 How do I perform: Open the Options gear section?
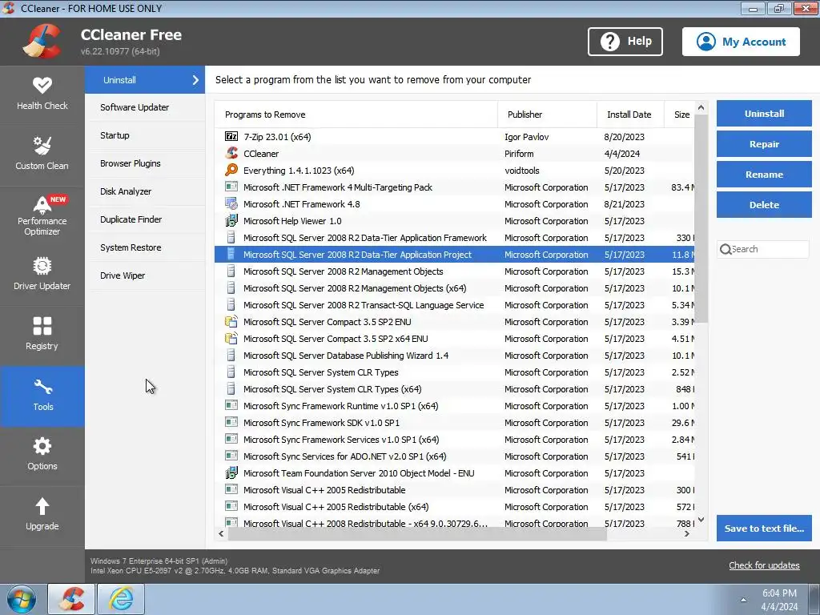tap(42, 455)
